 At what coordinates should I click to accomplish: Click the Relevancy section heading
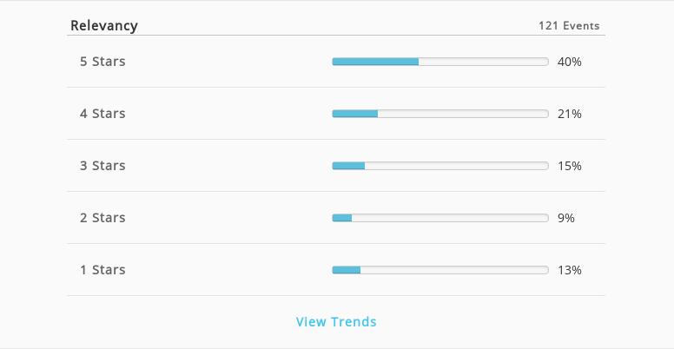coord(104,26)
